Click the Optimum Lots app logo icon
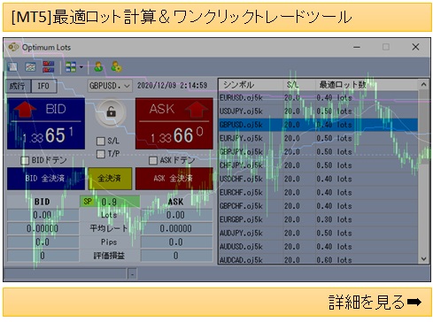This screenshot has width=433, height=322. point(13,47)
